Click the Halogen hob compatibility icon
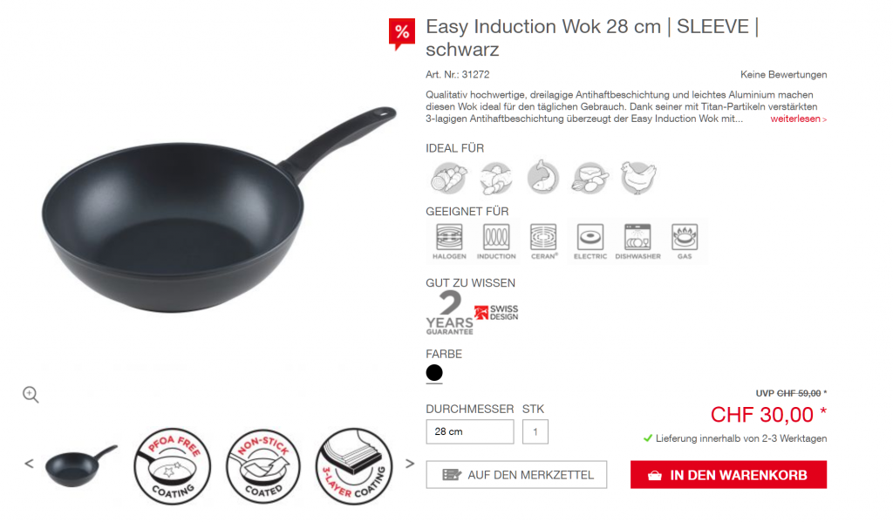Screen dimensions: 893x522 click(x=449, y=241)
